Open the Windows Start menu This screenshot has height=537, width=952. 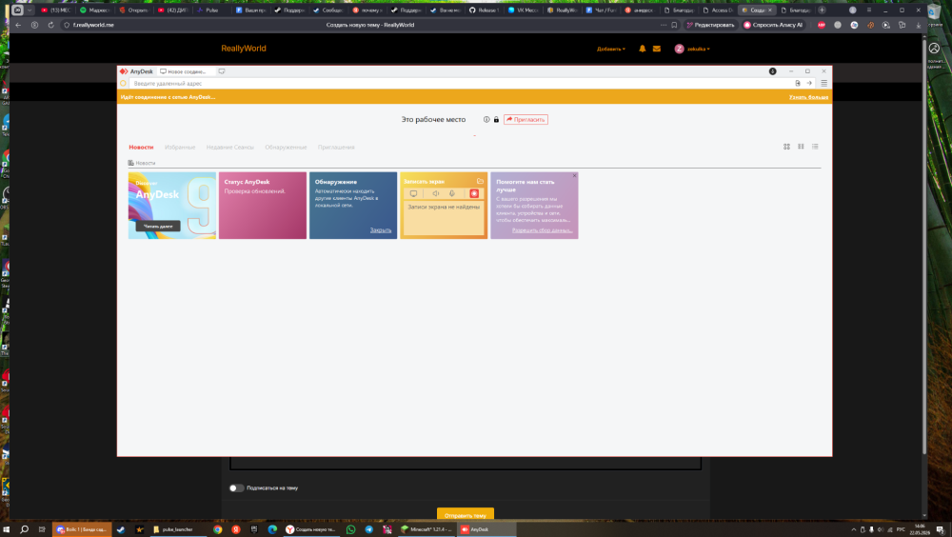(6, 529)
